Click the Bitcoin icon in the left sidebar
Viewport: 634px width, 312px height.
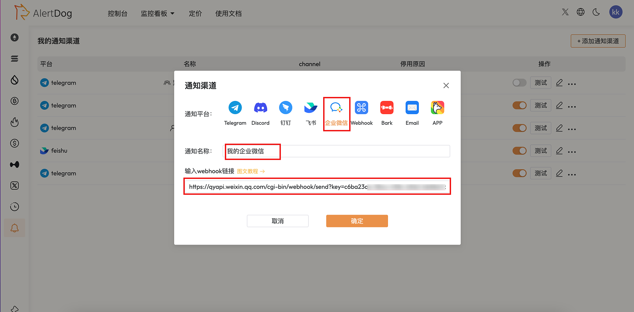pos(15,101)
